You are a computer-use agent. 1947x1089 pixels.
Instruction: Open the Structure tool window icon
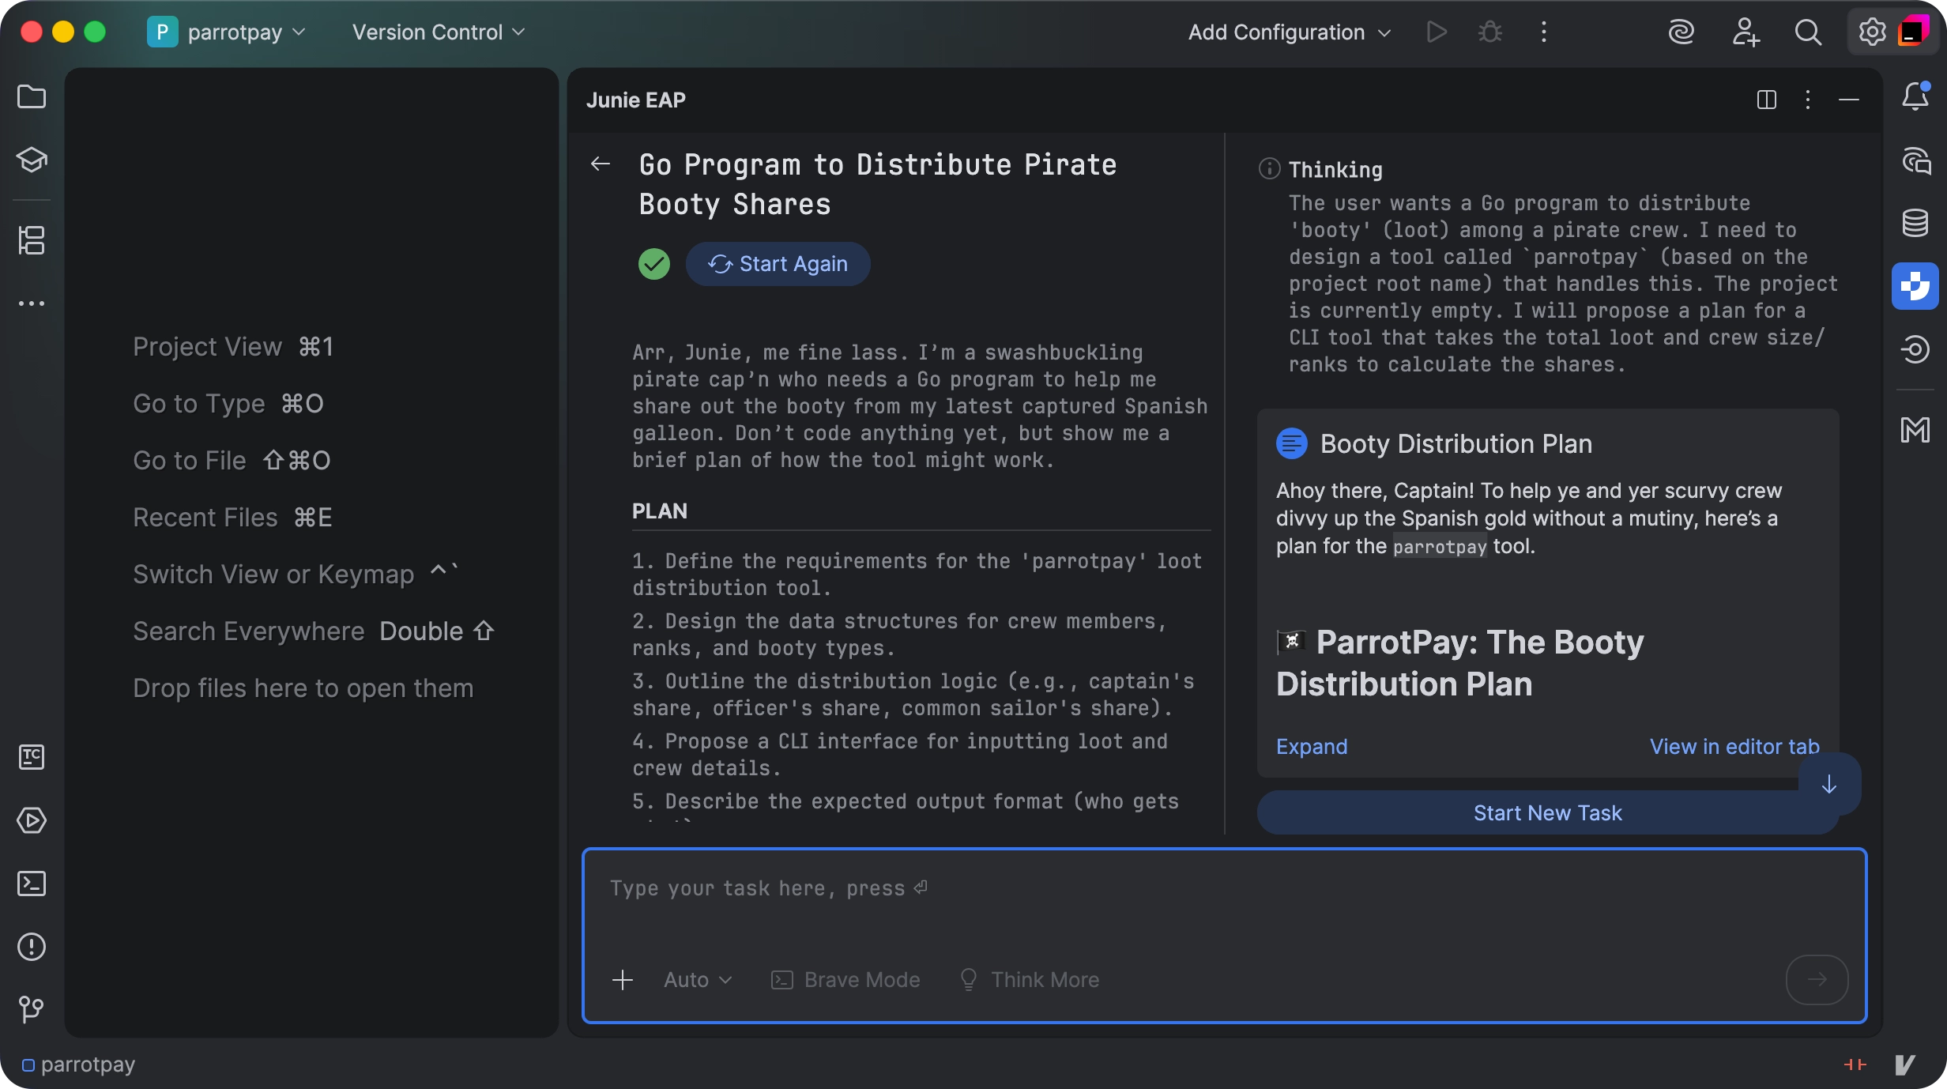32,240
